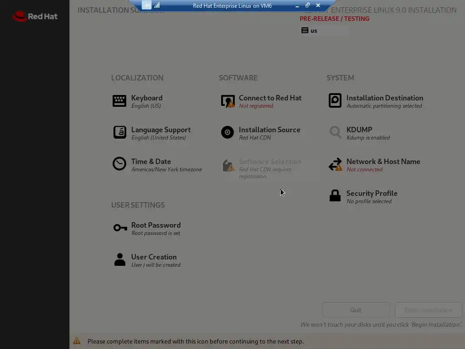Select Security Profile label
This screenshot has width=465, height=349.
click(372, 193)
